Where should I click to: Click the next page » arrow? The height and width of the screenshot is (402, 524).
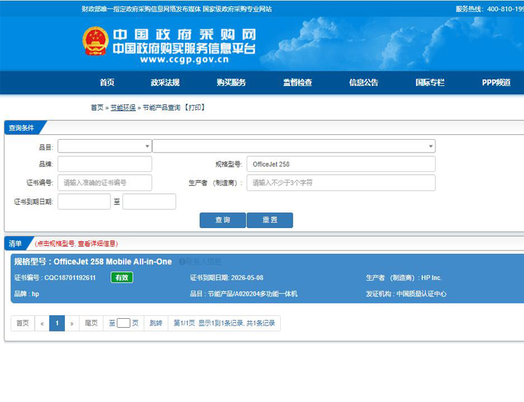[x=71, y=323]
